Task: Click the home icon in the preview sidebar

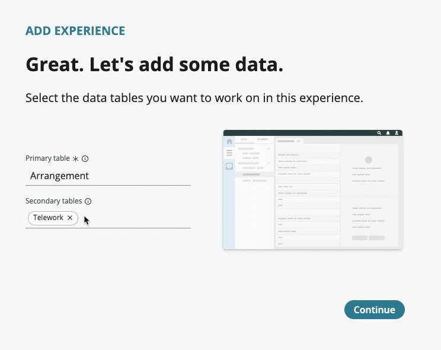Action: coord(229,142)
